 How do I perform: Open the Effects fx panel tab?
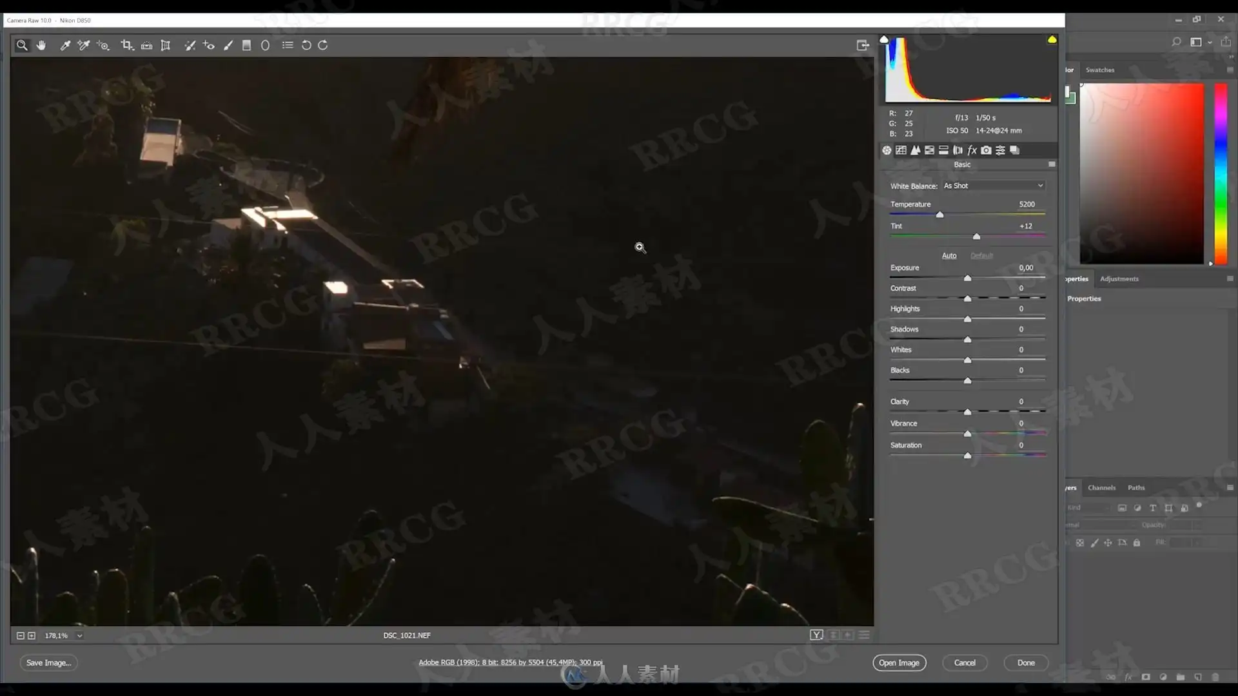[x=972, y=150]
